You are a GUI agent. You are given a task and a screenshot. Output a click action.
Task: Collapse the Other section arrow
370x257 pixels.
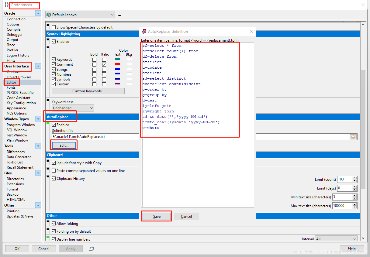[x=38, y=205]
